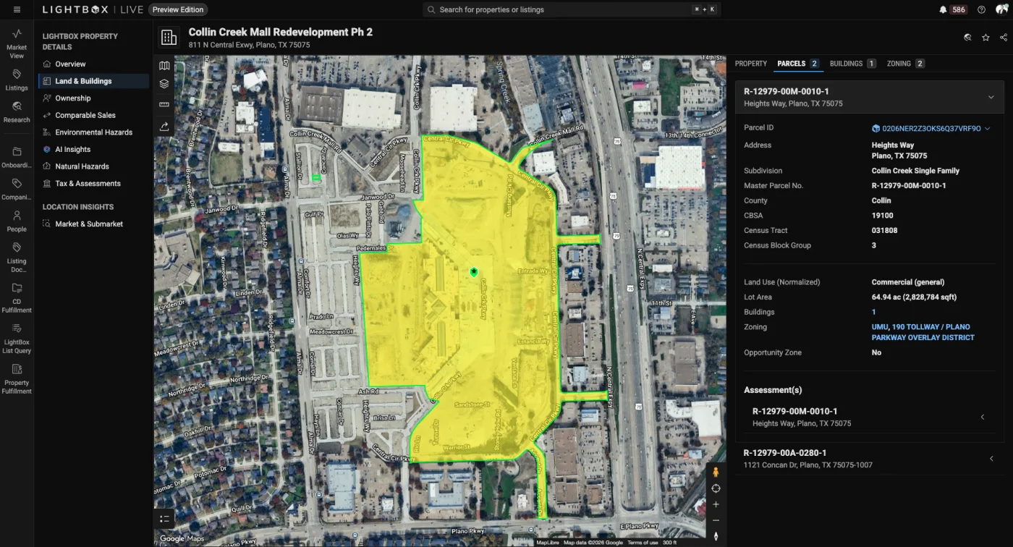This screenshot has width=1013, height=547.
Task: Open the hamburger menu icon
Action: click(17, 9)
